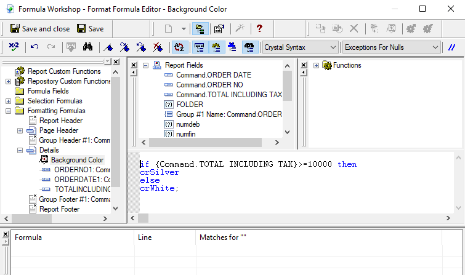This screenshot has height=275, width=465.
Task: Select Background Color formula item
Action: tap(77, 160)
